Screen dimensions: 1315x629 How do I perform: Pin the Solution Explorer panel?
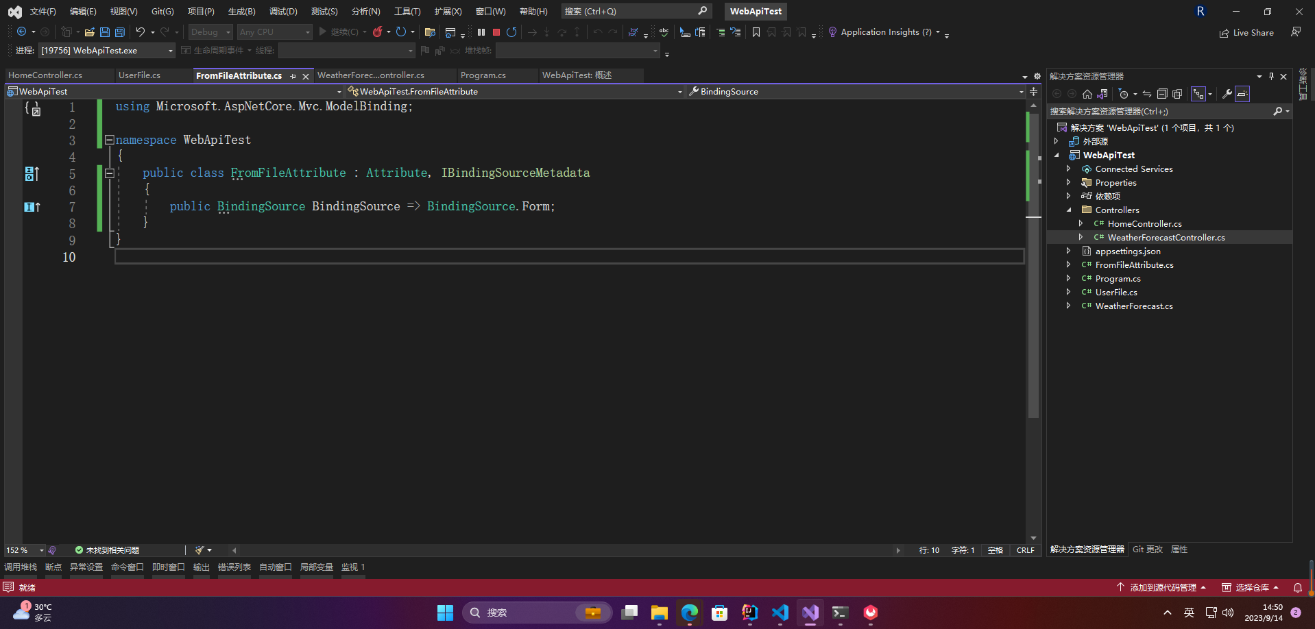pyautogui.click(x=1271, y=77)
